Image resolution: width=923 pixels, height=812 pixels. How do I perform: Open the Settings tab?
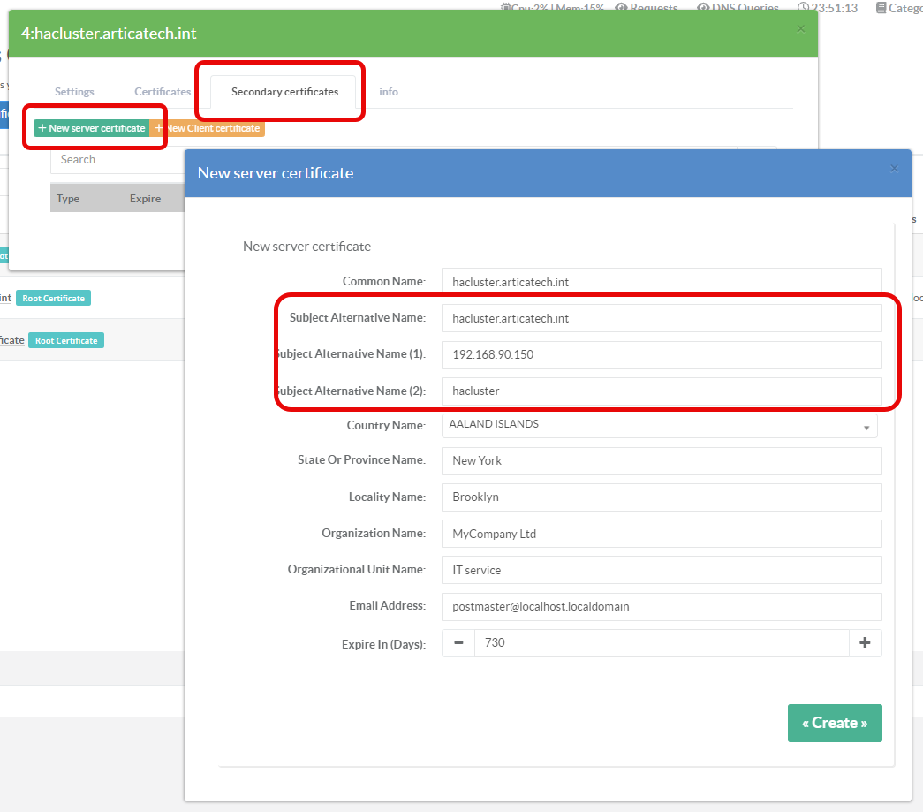[74, 92]
